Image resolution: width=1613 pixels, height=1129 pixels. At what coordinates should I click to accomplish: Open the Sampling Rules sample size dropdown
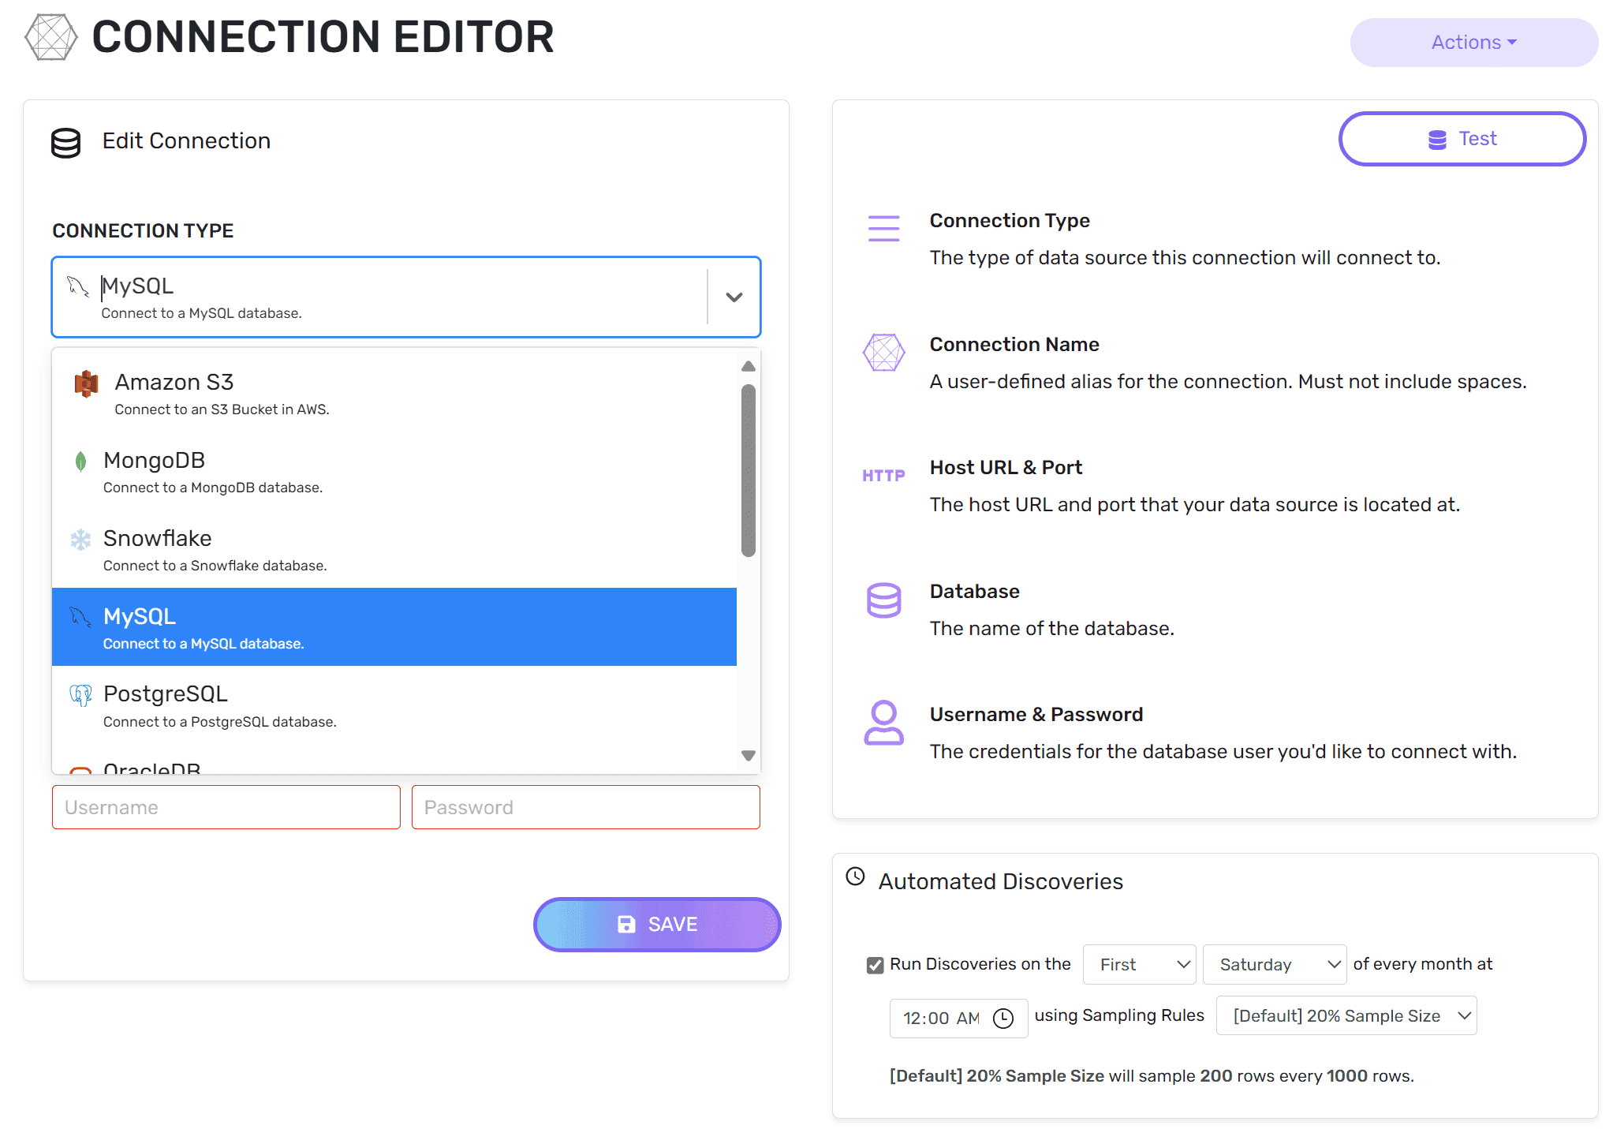coord(1346,1016)
